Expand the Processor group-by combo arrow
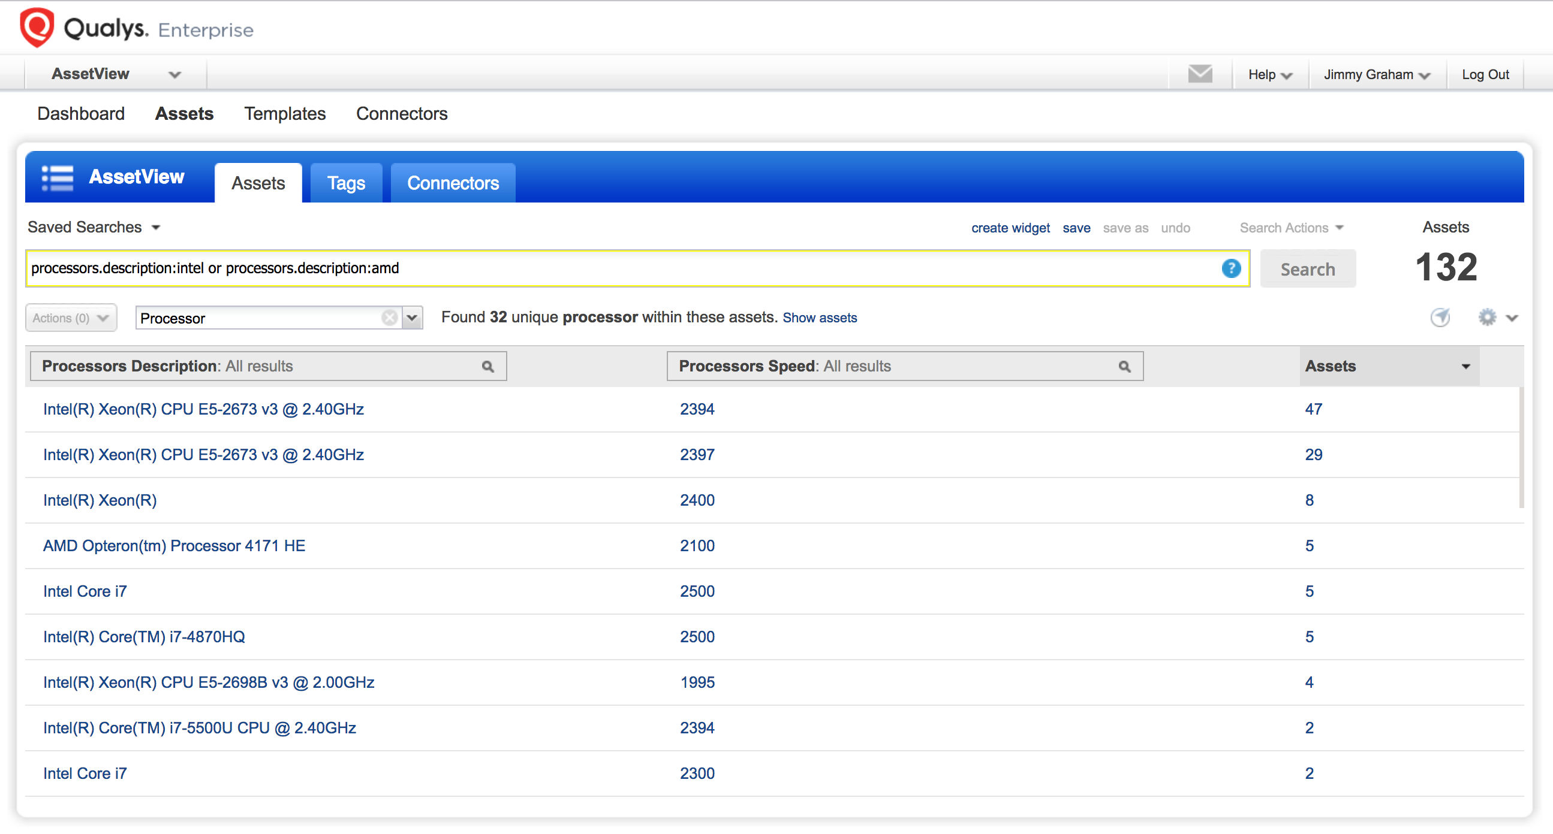1553x834 pixels. (x=412, y=318)
